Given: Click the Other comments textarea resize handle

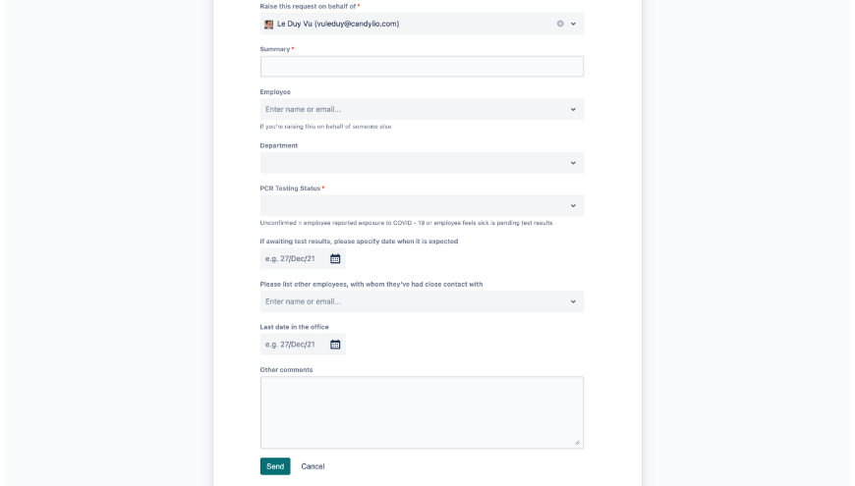Looking at the screenshot, I should pos(577,443).
